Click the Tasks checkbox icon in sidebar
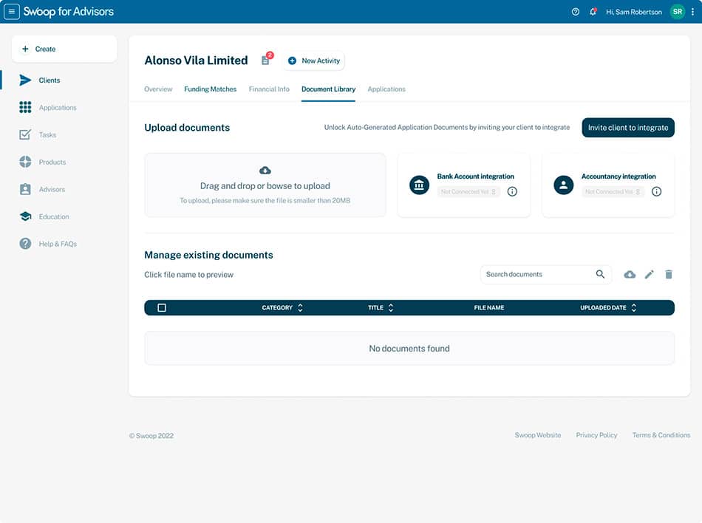Viewport: 702px width, 523px height. pyautogui.click(x=26, y=134)
